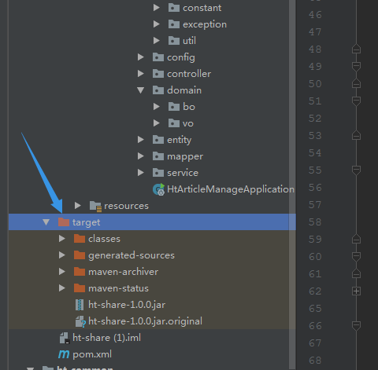Image resolution: width=378 pixels, height=370 pixels.
Task: Expand the folded code block at line 62
Action: click(356, 291)
